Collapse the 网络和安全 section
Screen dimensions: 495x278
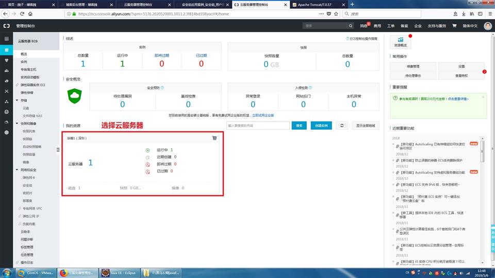click(x=17, y=170)
